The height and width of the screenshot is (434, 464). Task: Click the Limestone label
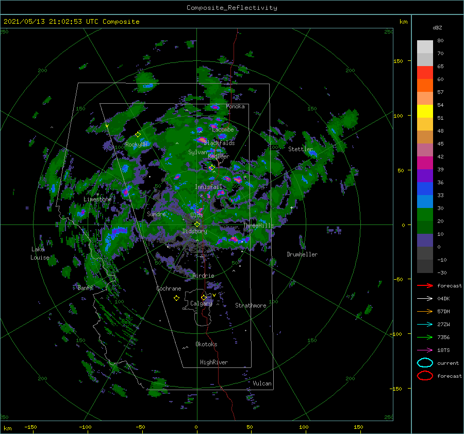click(97, 199)
